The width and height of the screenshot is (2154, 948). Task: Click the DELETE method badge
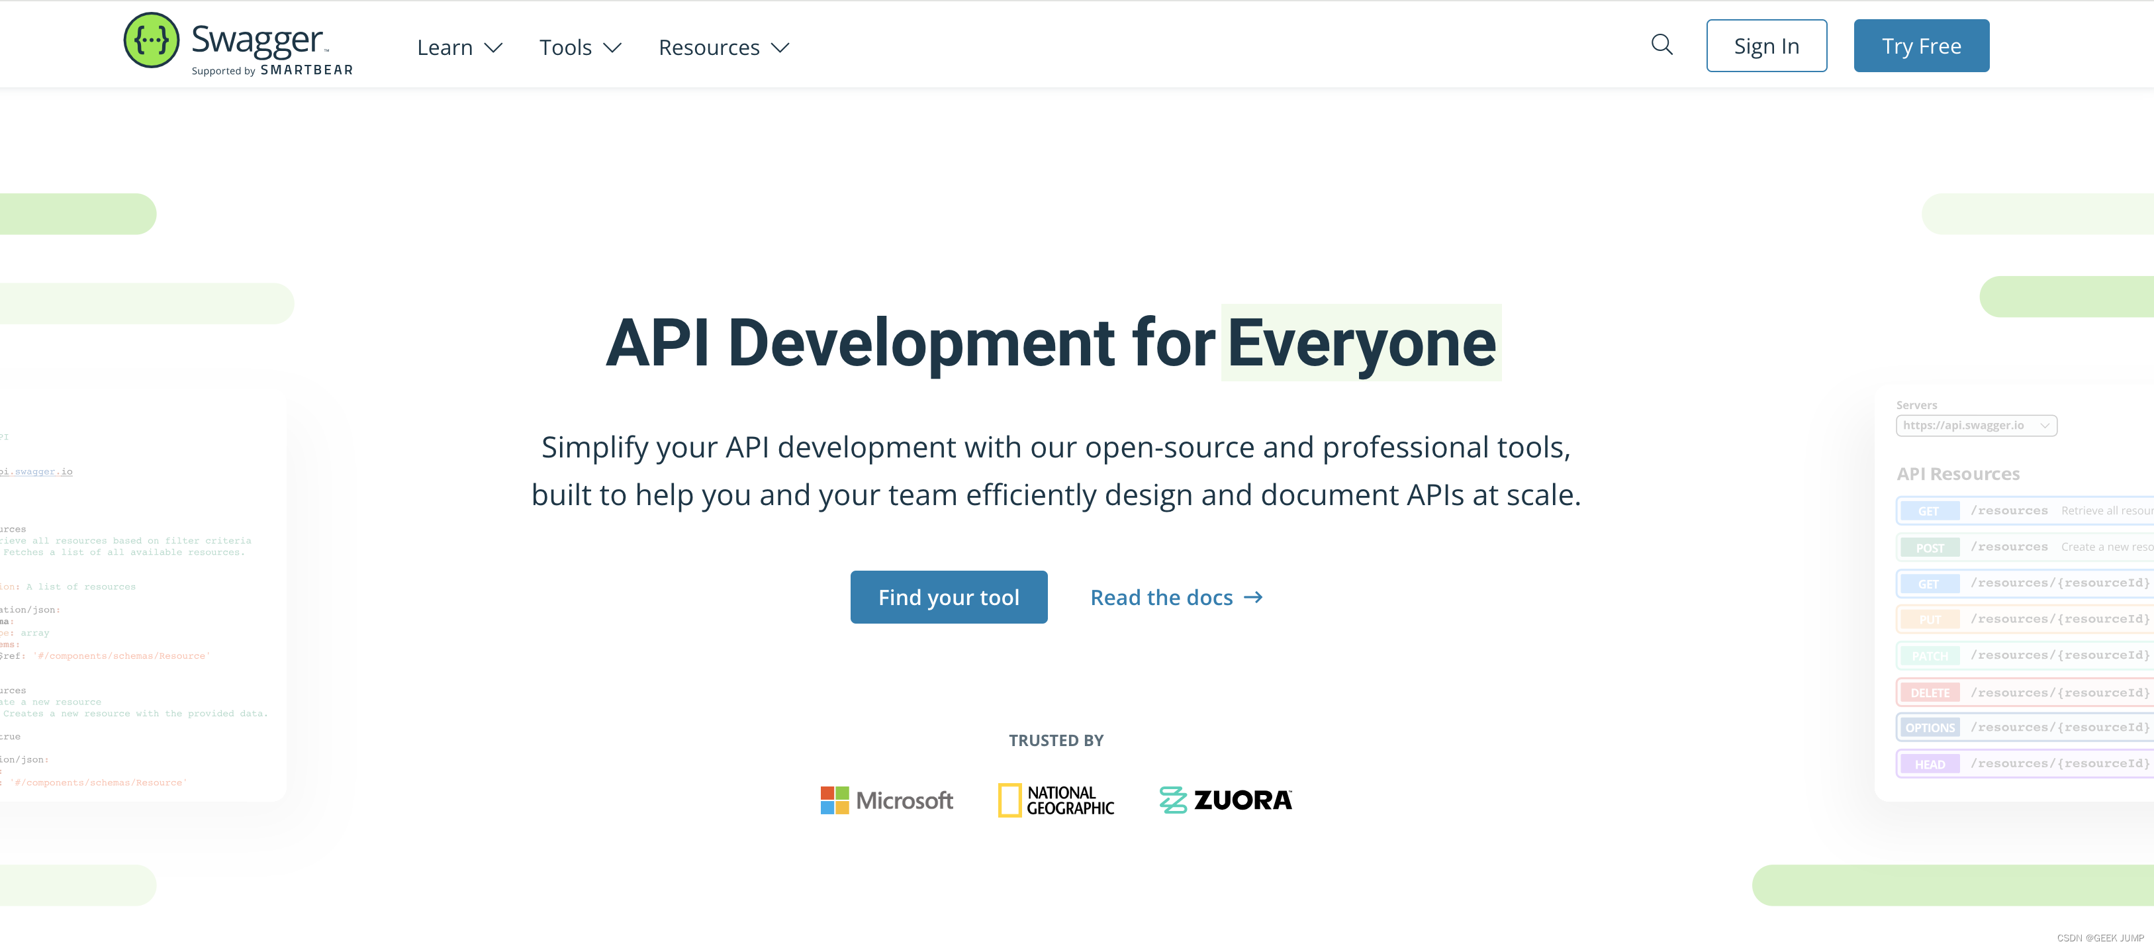(x=1929, y=693)
